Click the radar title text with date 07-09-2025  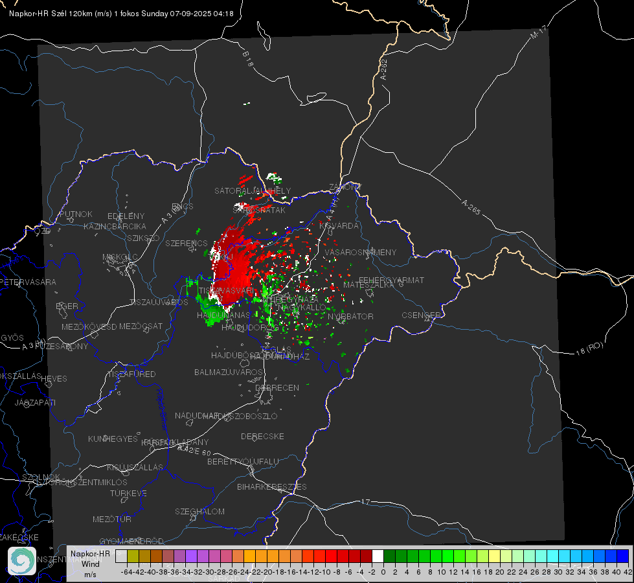click(x=121, y=14)
